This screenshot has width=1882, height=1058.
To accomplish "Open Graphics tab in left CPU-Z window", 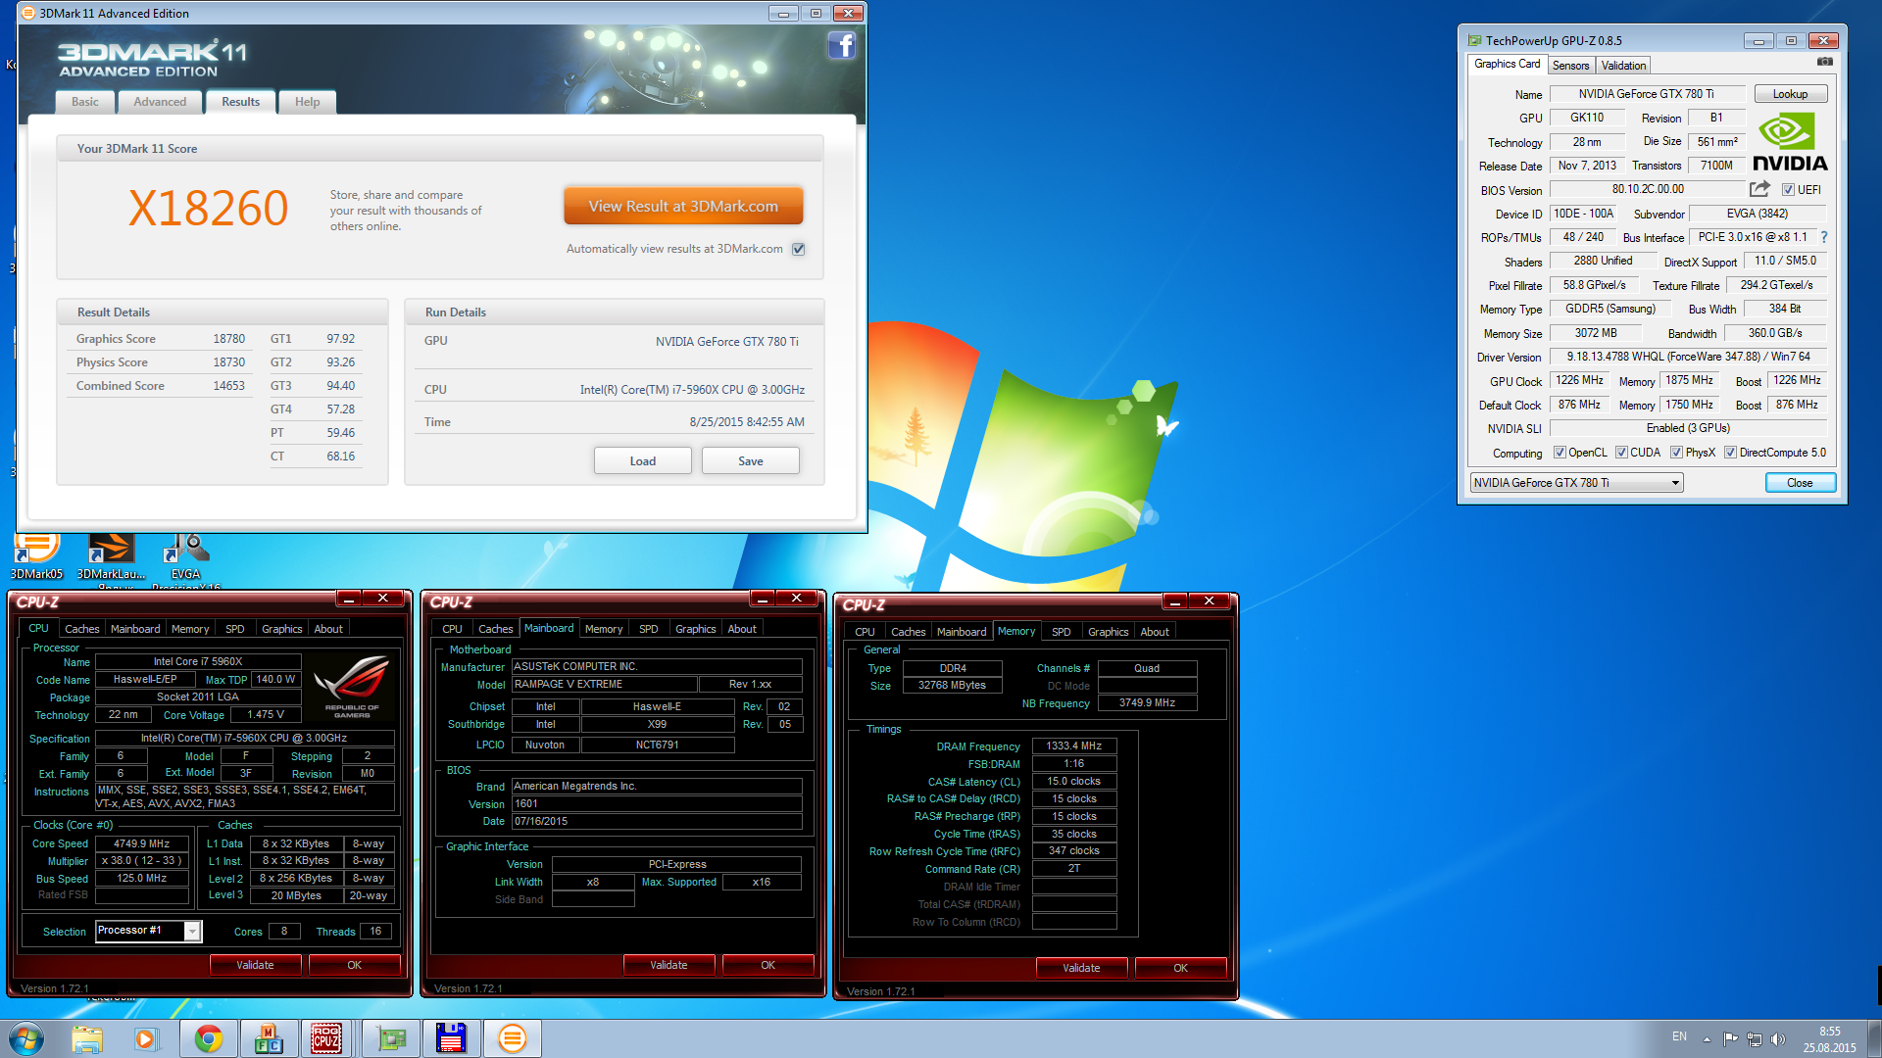I will [281, 629].
